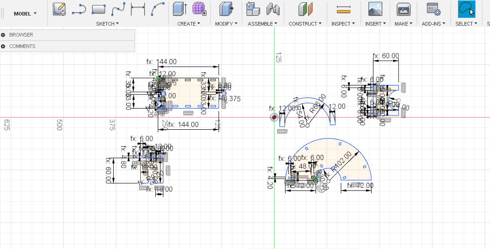Image resolution: width=490 pixels, height=249 pixels.
Task: Click the R6.375 radius dimension
Action: pos(225,99)
